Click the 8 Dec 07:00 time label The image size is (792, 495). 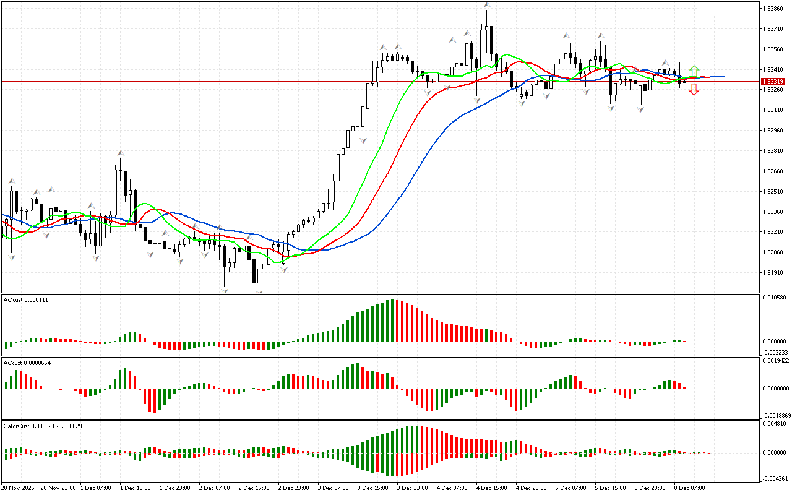[689, 488]
